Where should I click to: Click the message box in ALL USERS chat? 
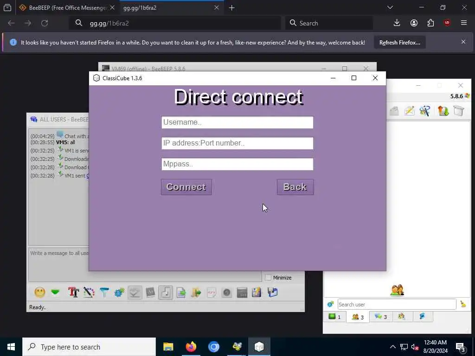145,265
